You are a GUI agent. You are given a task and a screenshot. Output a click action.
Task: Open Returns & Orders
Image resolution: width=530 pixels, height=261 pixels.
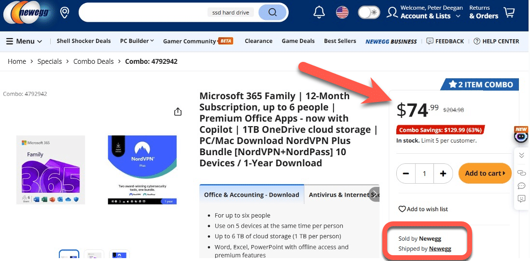point(484,12)
